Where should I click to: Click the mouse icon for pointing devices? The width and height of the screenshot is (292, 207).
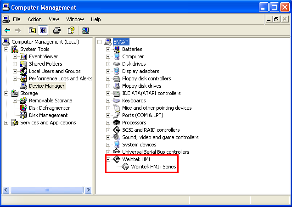point(117,108)
